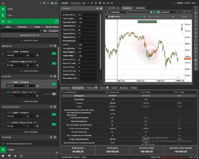Switch to the Indikatoren tab

tap(23, 26)
